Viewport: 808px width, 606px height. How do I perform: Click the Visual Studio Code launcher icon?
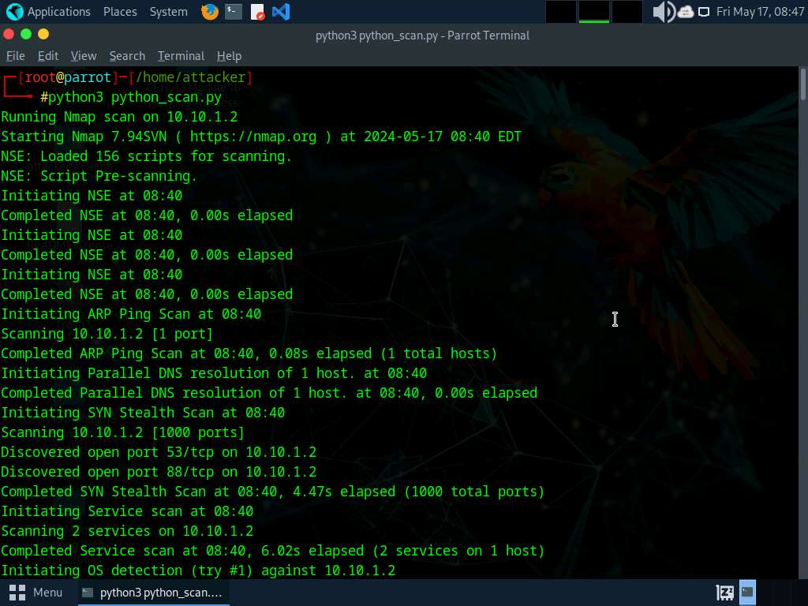(280, 12)
